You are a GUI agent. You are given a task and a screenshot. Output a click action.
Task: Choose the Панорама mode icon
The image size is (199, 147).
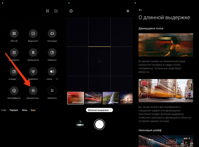click(x=52, y=34)
